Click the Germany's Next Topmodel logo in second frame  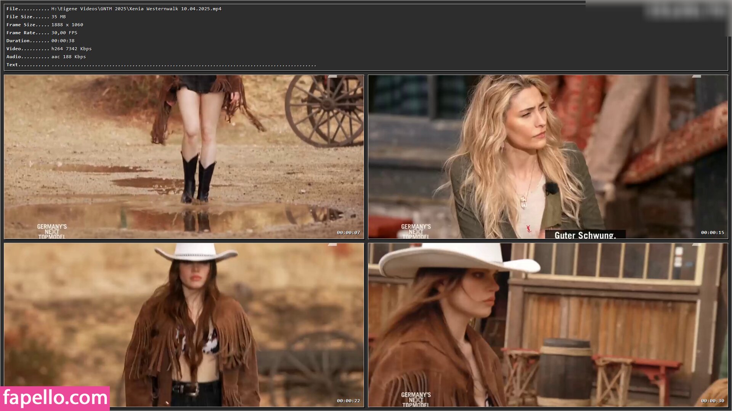pyautogui.click(x=416, y=231)
